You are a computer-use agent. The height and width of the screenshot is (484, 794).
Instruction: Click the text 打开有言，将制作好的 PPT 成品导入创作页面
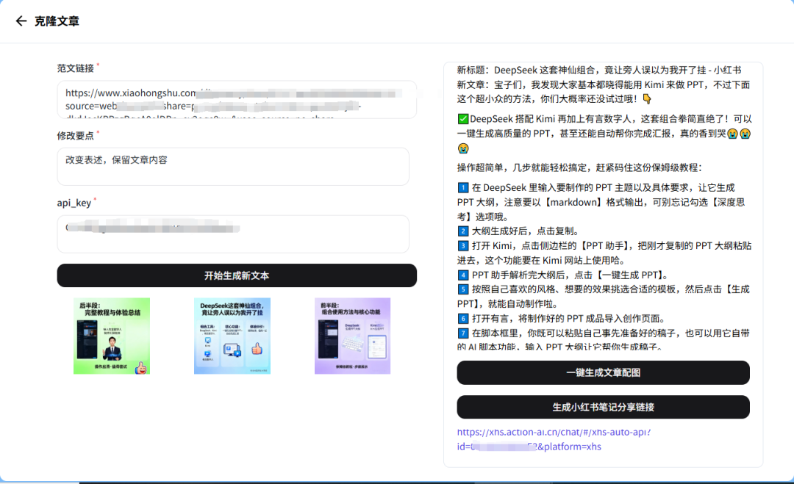[x=568, y=319]
